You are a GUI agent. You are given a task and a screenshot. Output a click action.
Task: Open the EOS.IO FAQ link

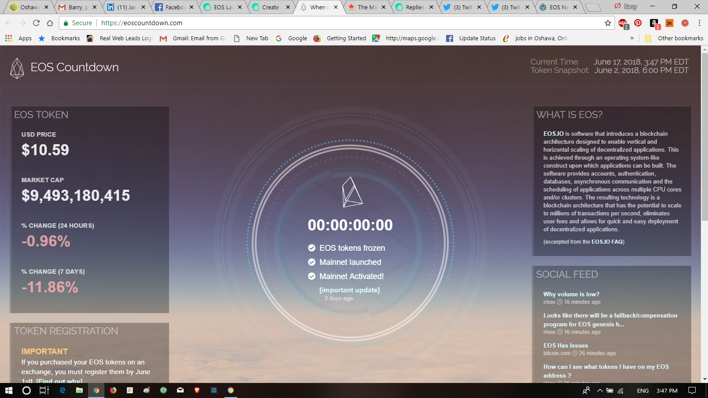click(x=607, y=242)
